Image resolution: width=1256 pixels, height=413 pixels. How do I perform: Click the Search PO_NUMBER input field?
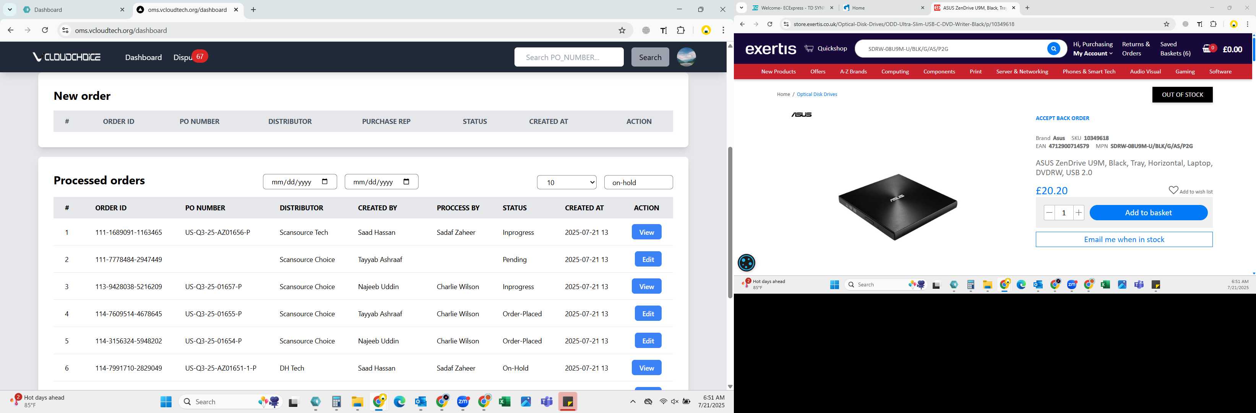pyautogui.click(x=568, y=57)
